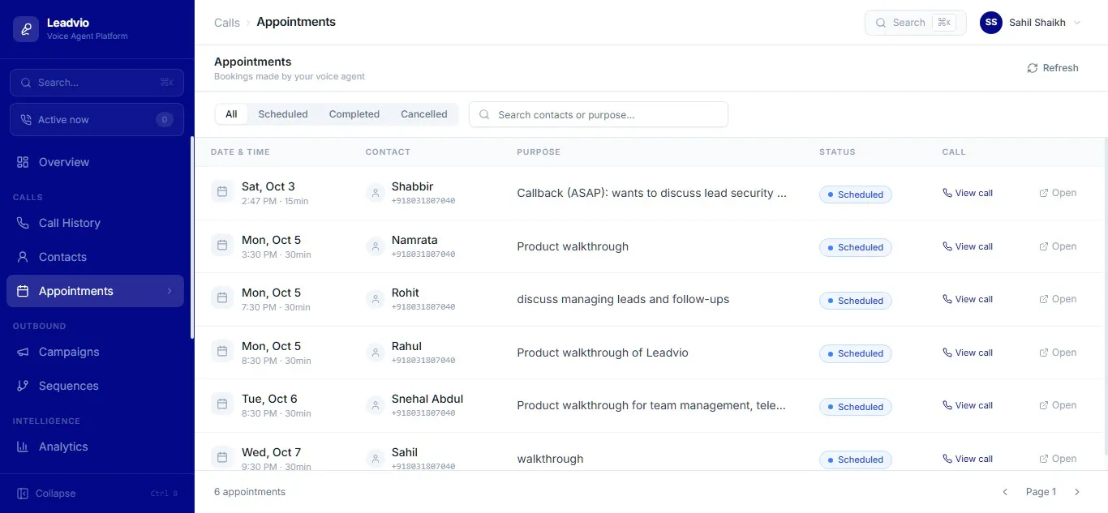Click the Campaigns megaphone icon
This screenshot has height=513, width=1108.
[x=23, y=352]
